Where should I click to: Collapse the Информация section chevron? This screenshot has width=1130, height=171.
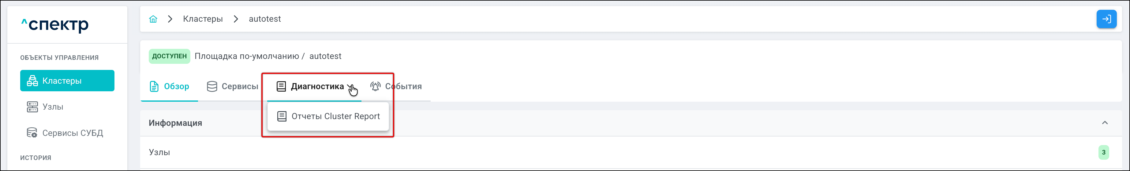coord(1105,123)
